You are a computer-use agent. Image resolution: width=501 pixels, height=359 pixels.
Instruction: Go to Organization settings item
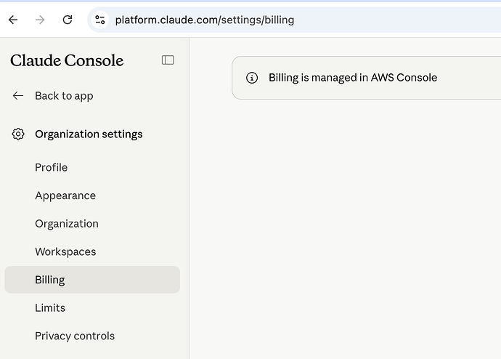pyautogui.click(x=67, y=224)
